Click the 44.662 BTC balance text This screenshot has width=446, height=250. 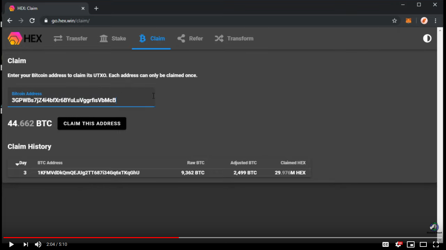[30, 123]
